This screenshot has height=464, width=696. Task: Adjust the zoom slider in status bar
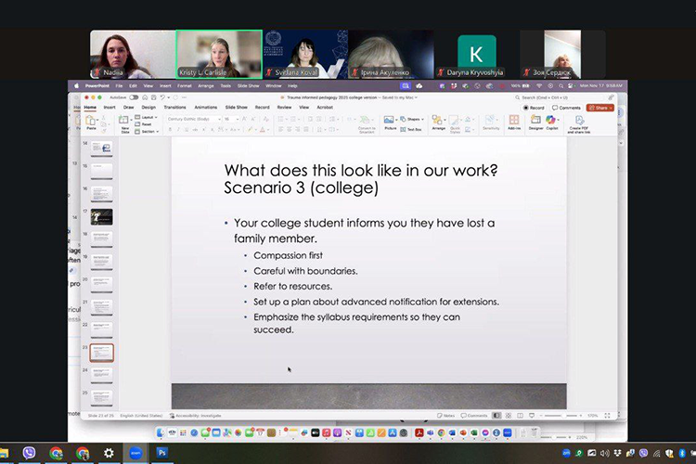[x=564, y=415]
